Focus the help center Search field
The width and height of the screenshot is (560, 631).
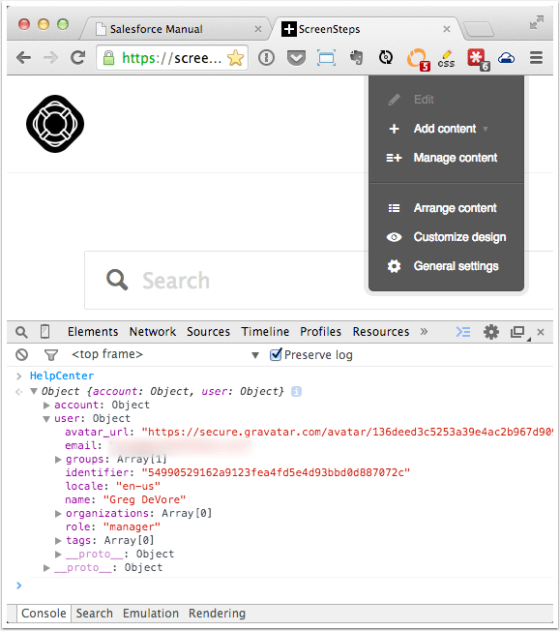(x=318, y=280)
